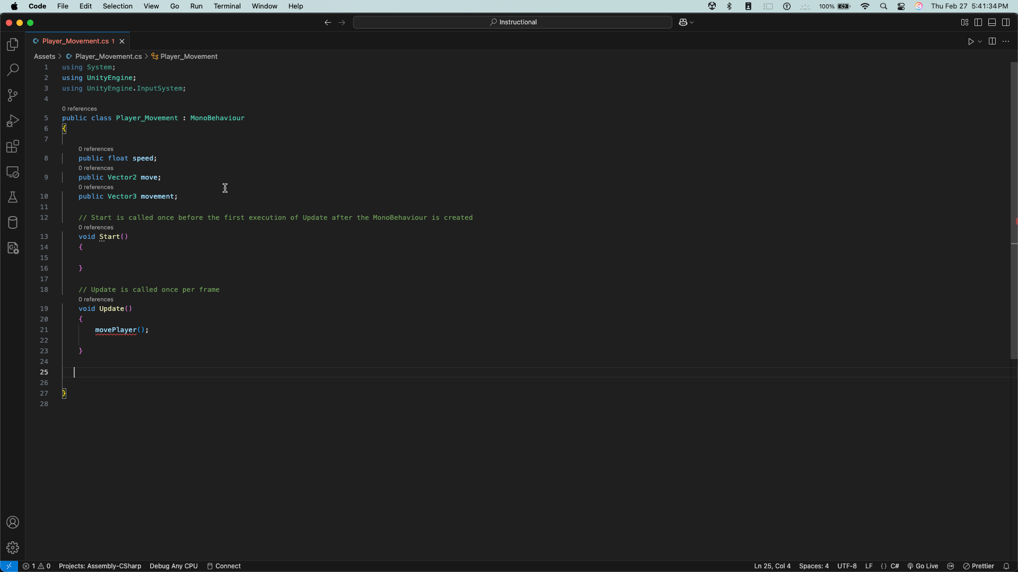
Task: Expand the Player_Movement class breadcrumb
Action: point(185,57)
